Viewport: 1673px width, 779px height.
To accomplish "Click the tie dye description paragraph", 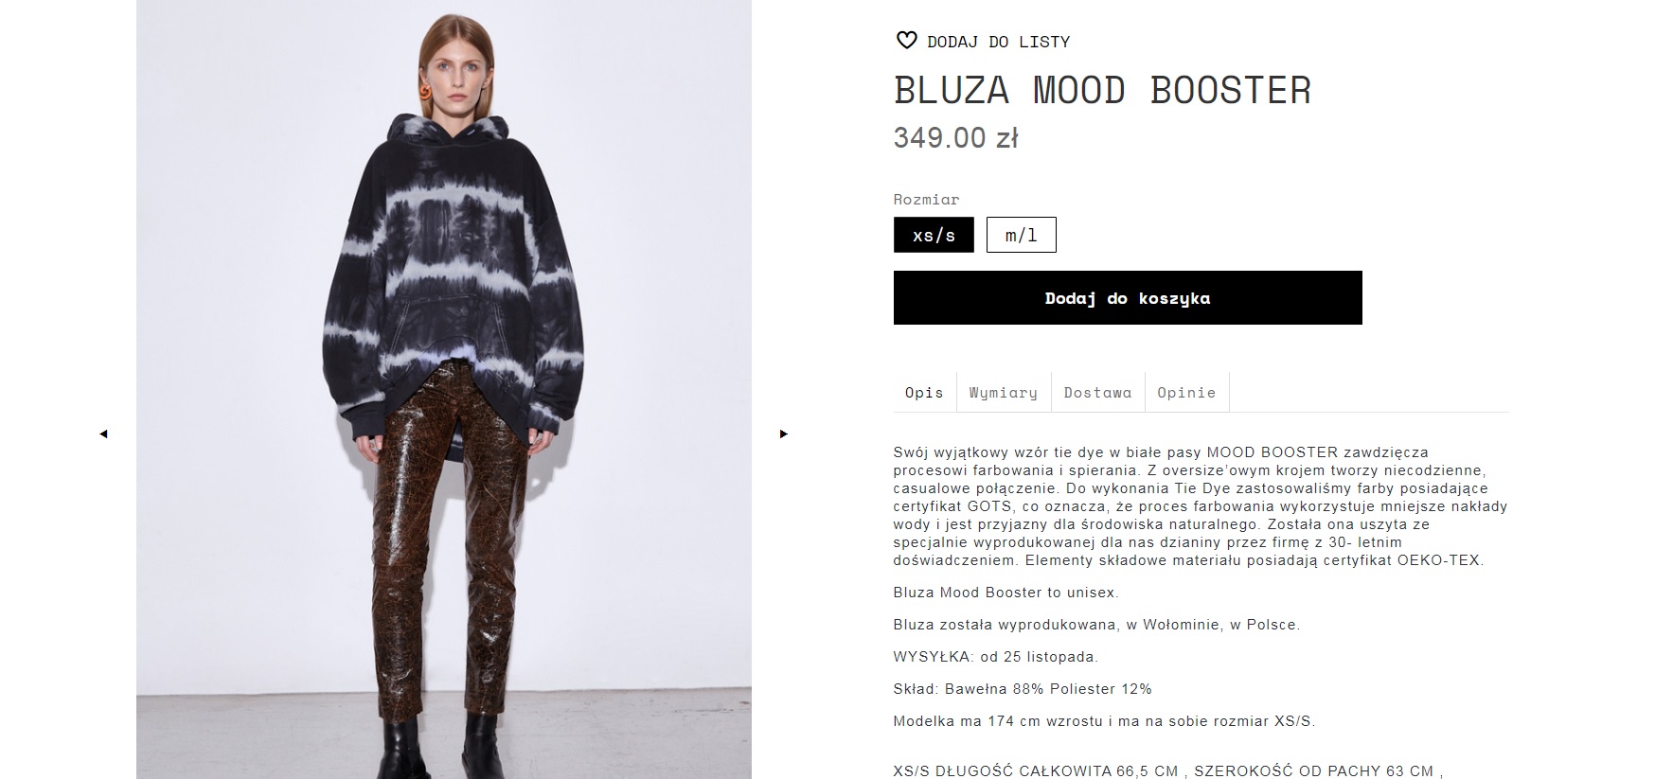I will pyautogui.click(x=1201, y=506).
